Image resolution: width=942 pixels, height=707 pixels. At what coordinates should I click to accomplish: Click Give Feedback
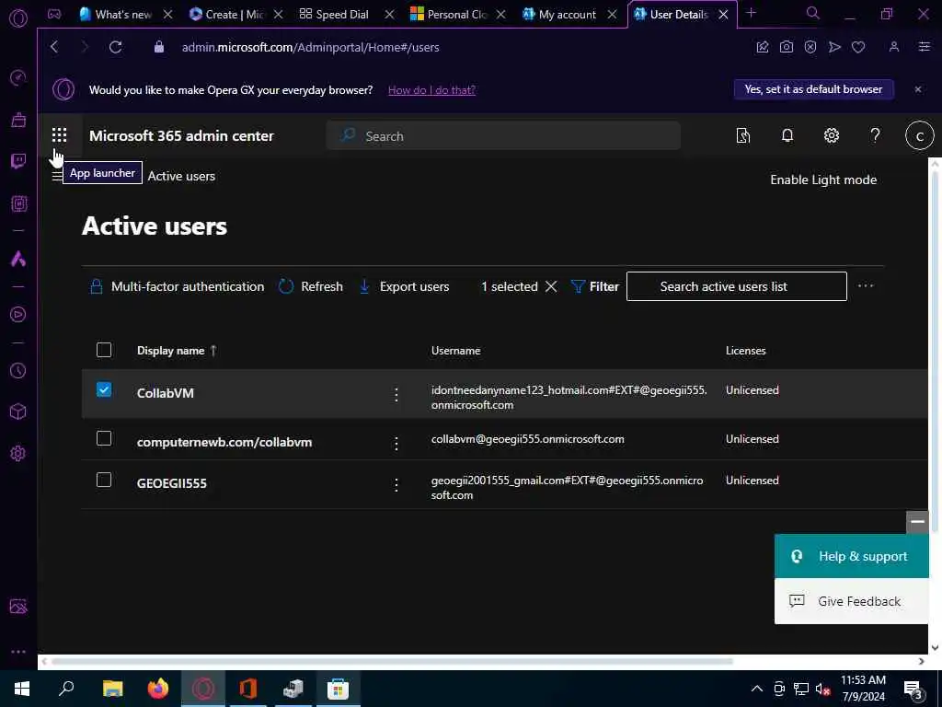coord(851,601)
